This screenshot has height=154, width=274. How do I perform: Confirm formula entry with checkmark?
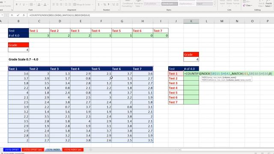pyautogui.click(x=18, y=15)
